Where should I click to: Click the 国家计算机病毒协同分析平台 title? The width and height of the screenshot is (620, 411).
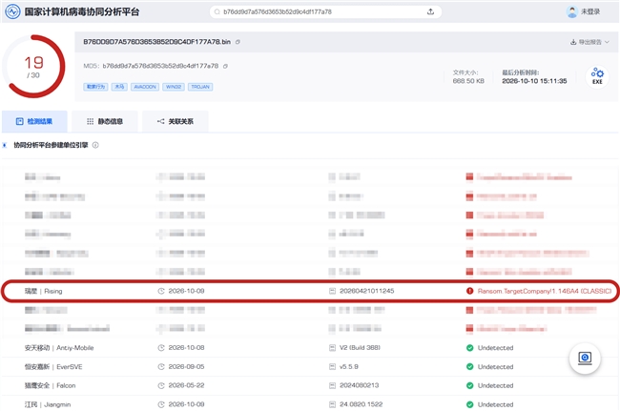82,11
